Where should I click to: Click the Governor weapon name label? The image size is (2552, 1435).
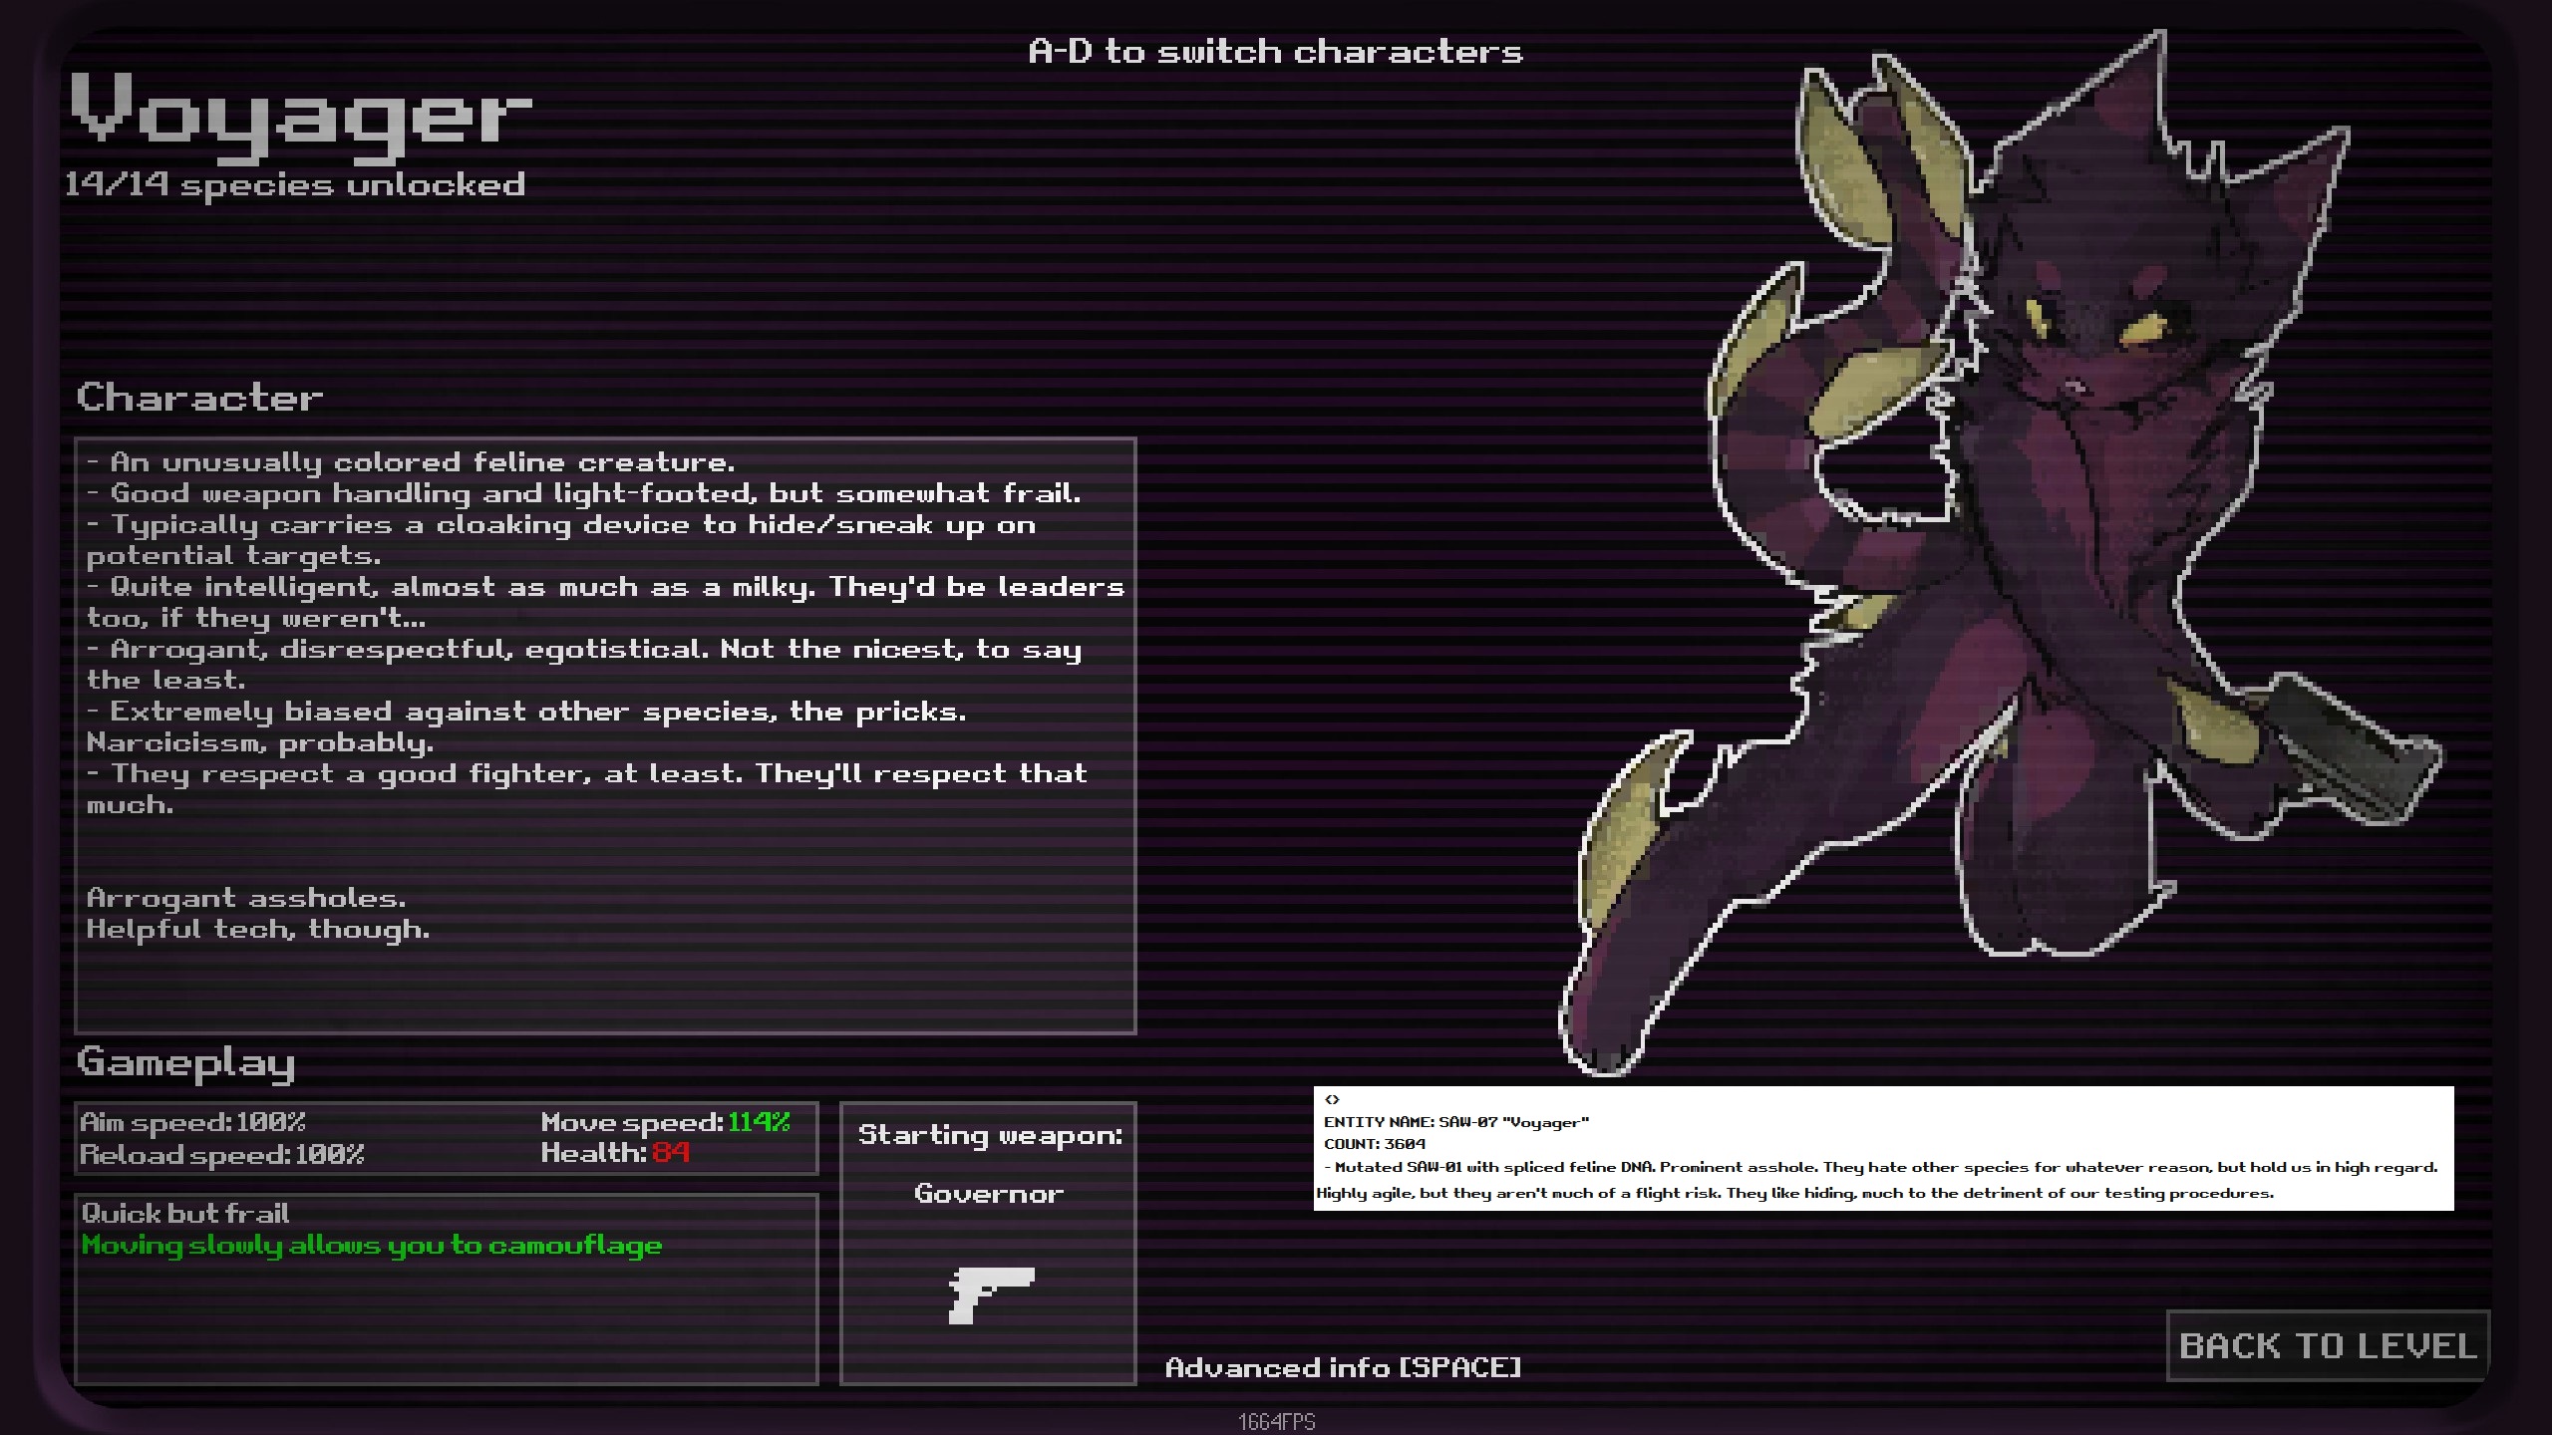[988, 1193]
